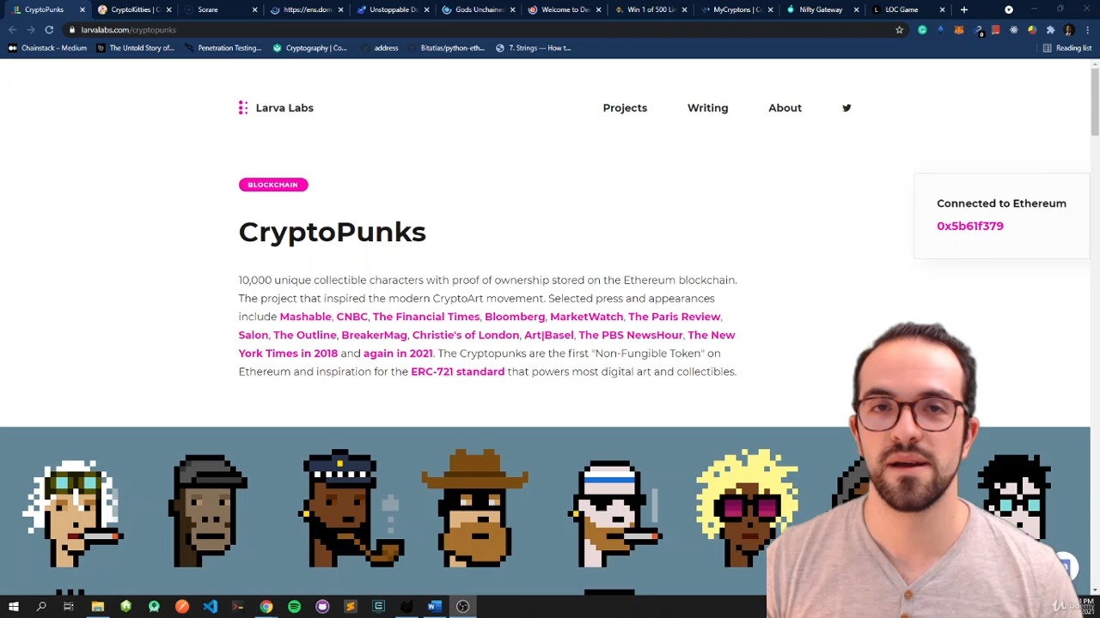The height and width of the screenshot is (618, 1100).
Task: Open the ERC-721 standard link
Action: (457, 372)
